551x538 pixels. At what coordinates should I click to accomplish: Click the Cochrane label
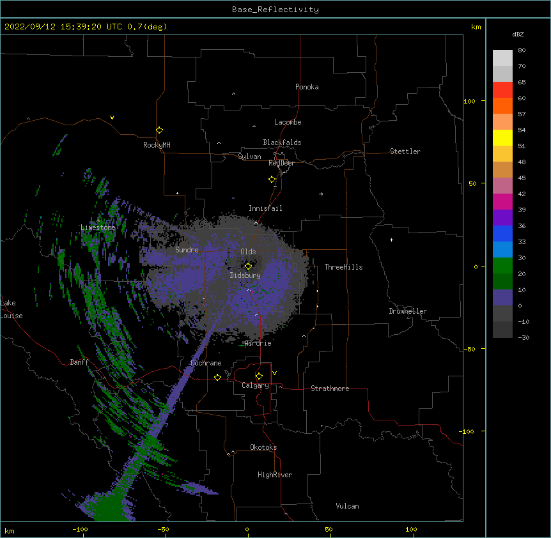pos(206,363)
